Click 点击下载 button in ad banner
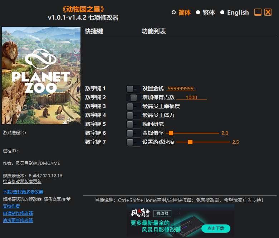Viewport: 279px width, 238px height. (x=216, y=228)
